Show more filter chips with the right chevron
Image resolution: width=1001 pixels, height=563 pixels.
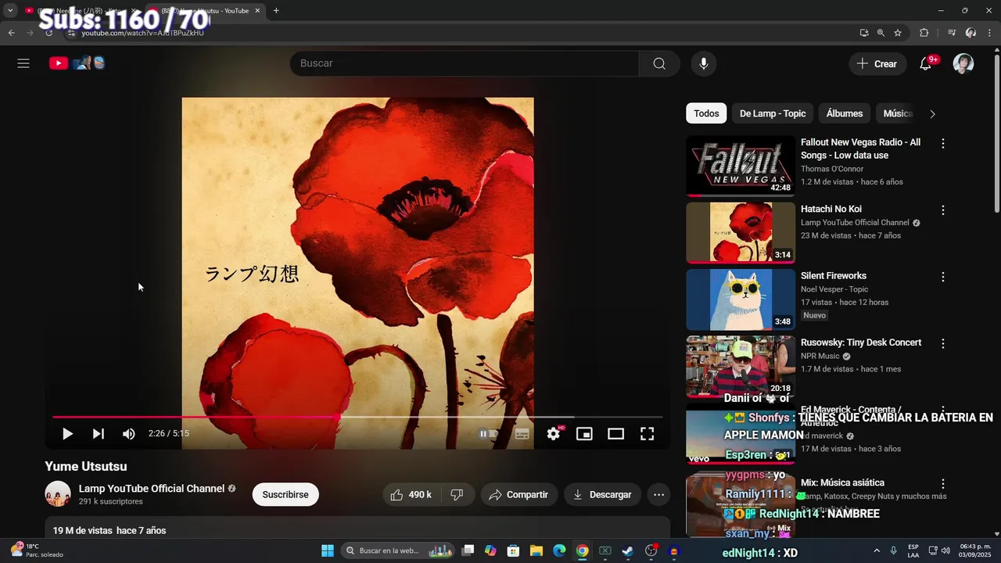click(x=932, y=113)
